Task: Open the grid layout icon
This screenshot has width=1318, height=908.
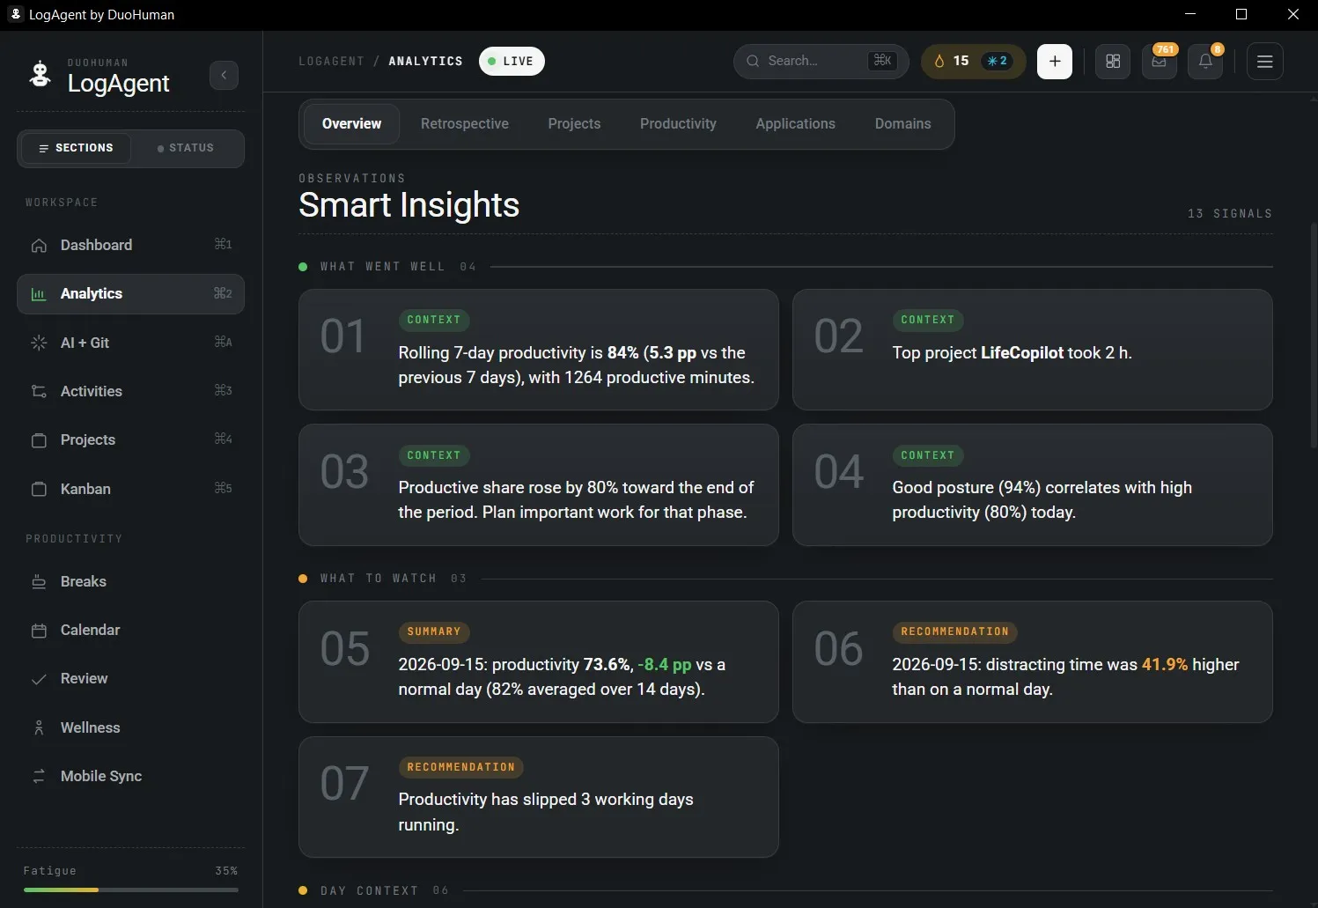Action: coord(1113,62)
